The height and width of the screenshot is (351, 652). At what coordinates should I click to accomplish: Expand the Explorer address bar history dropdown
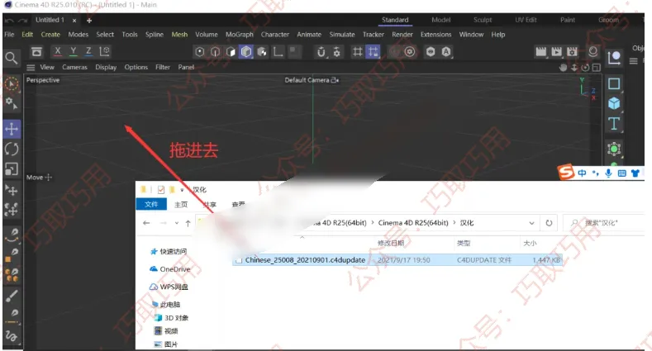click(x=531, y=223)
